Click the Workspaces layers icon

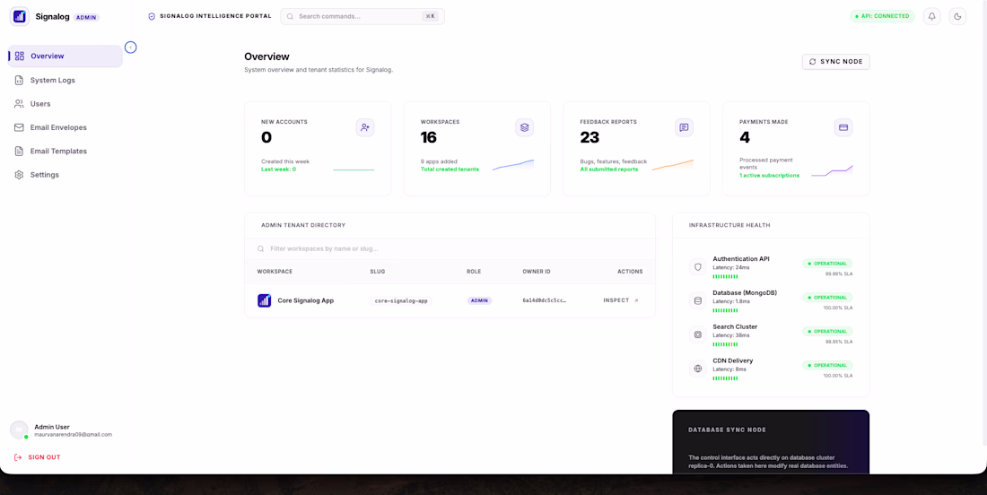[524, 127]
